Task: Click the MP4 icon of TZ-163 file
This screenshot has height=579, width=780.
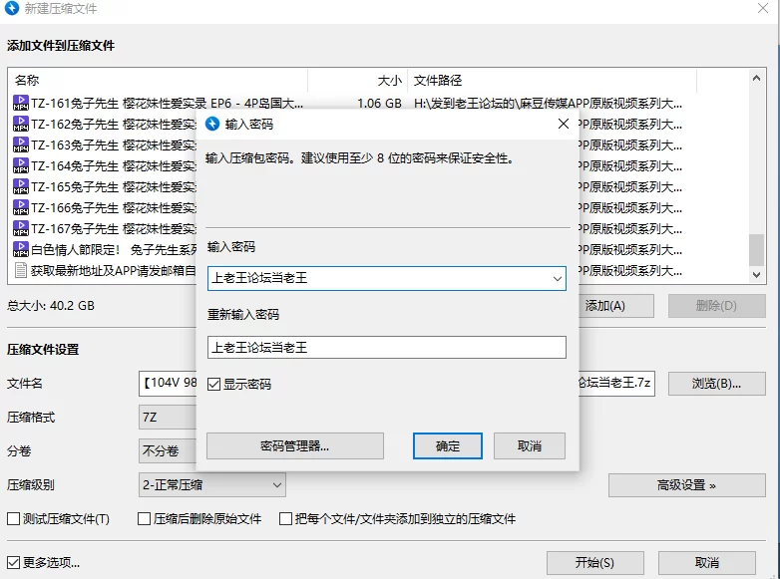Action: click(x=21, y=145)
